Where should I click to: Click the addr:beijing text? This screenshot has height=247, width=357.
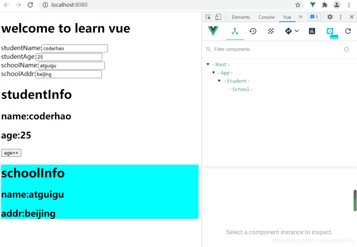click(28, 214)
